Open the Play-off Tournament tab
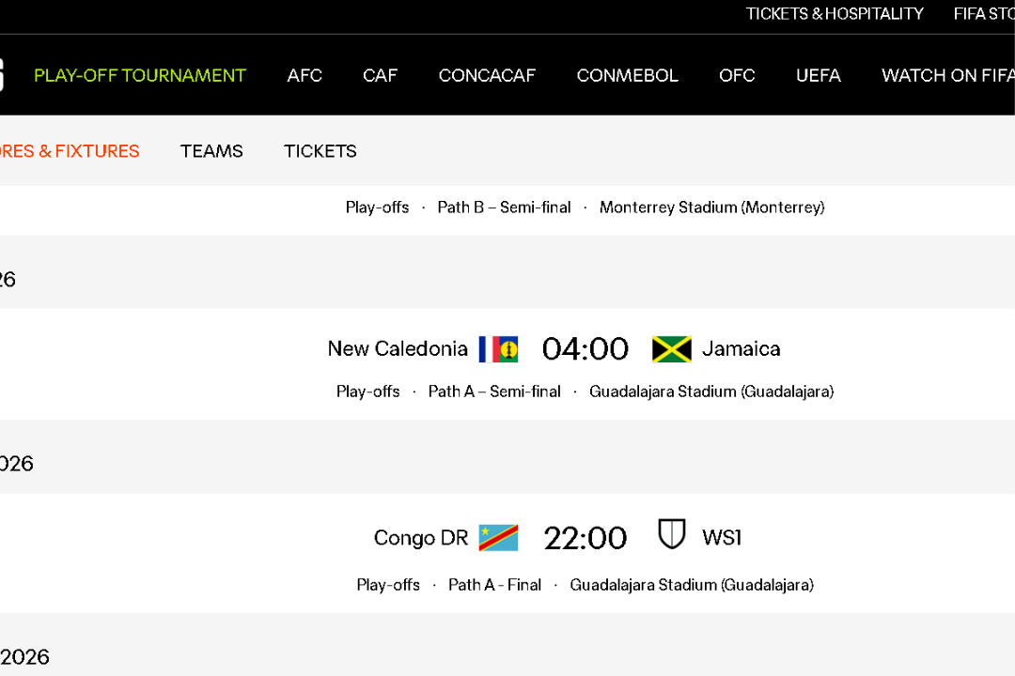The height and width of the screenshot is (676, 1015). click(140, 76)
